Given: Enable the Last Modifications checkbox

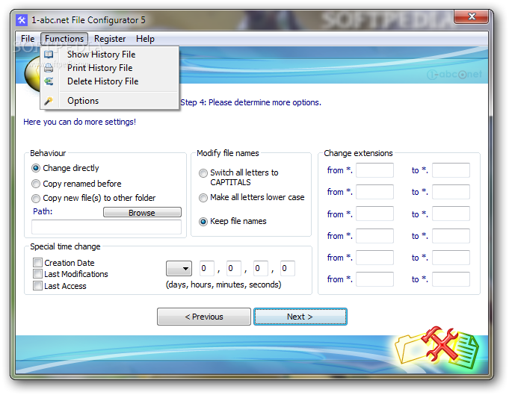Looking at the screenshot, I should pos(37,274).
